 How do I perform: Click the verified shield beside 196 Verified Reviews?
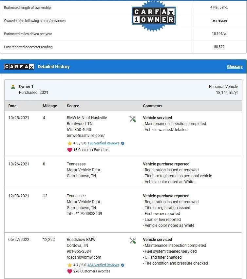point(123,143)
